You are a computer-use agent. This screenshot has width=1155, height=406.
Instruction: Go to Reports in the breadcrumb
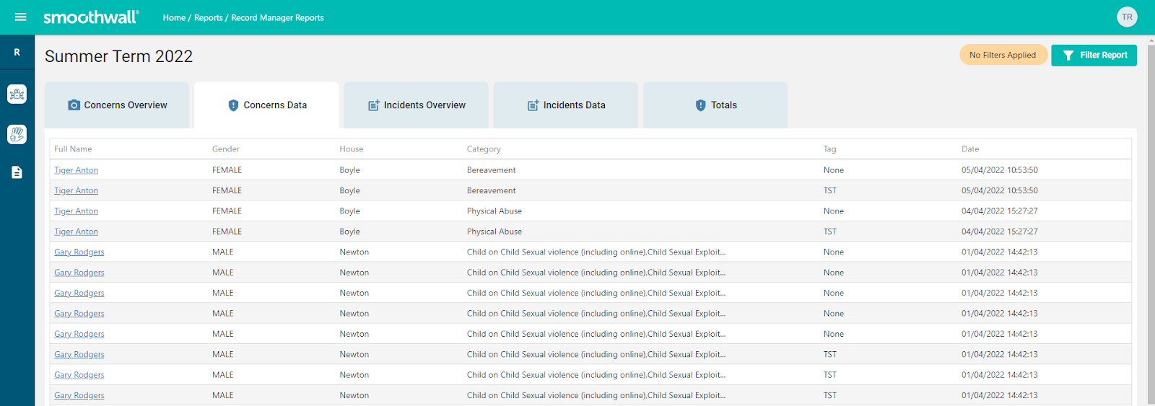208,18
